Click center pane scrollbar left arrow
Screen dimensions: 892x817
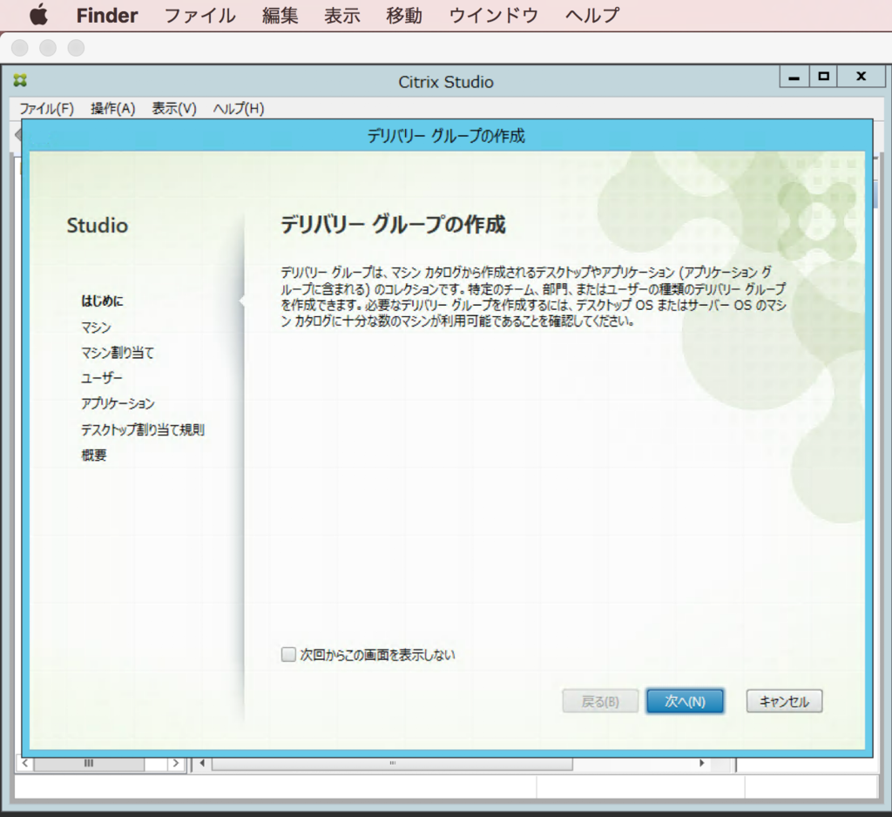(x=202, y=763)
